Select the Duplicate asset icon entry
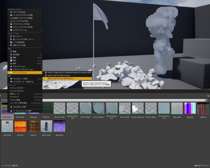 coord(11,57)
